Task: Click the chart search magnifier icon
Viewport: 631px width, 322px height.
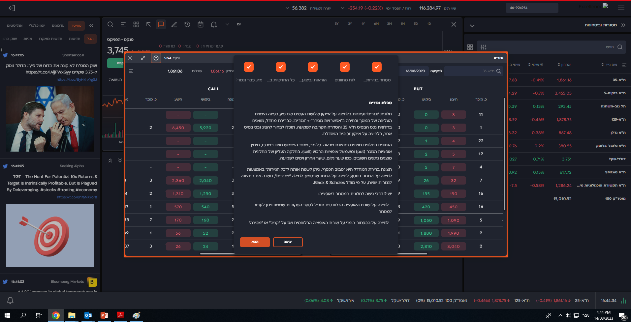Action: [x=110, y=24]
